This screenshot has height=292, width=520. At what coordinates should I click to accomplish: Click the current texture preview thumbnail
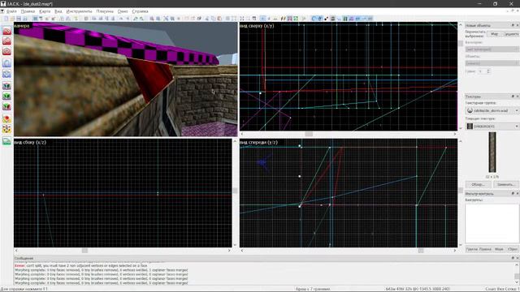[x=492, y=152]
